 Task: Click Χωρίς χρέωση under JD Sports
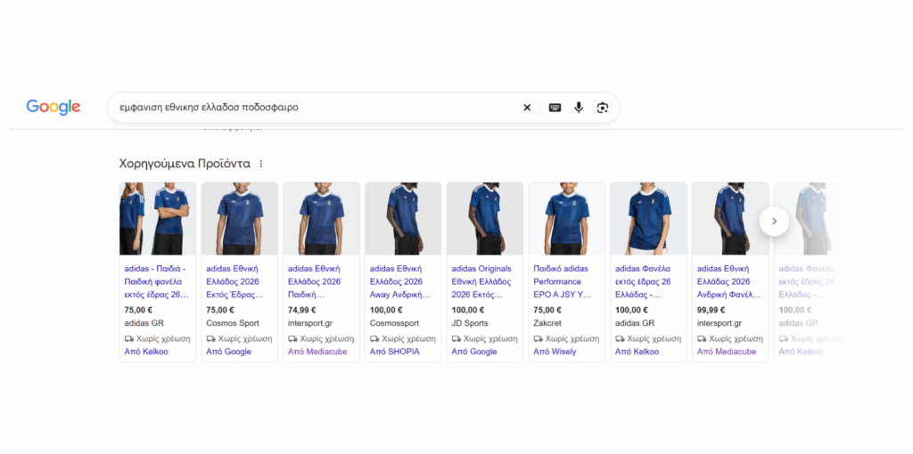pos(484,338)
